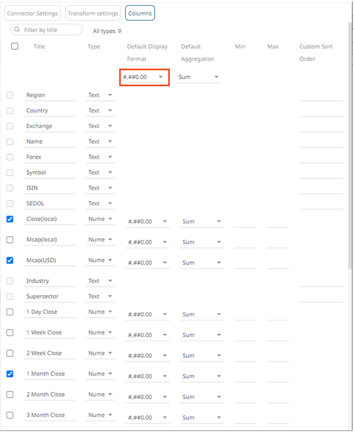Click Custom Sort Order field for Region

coord(321,95)
